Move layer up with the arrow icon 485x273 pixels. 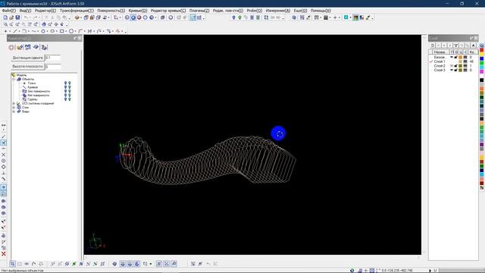point(473,45)
